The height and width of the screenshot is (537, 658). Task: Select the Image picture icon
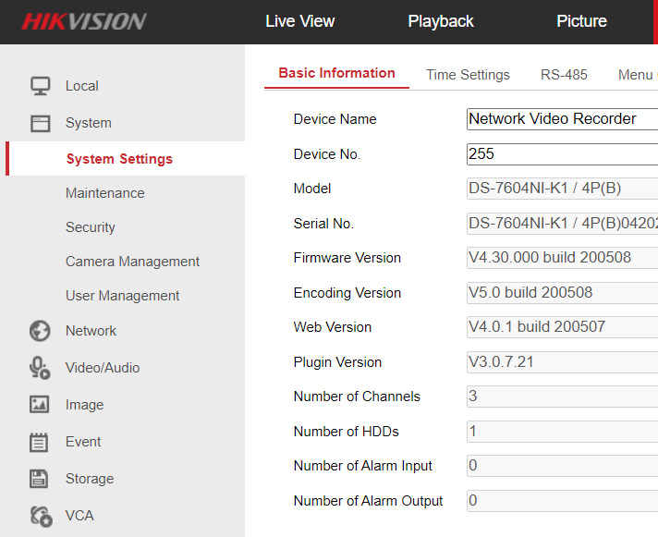coord(40,405)
